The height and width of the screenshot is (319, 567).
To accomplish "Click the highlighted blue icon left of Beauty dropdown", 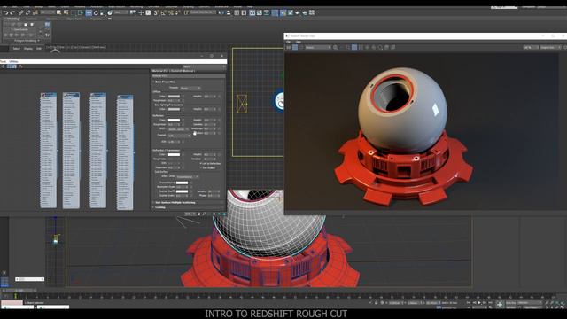I will 295,47.
